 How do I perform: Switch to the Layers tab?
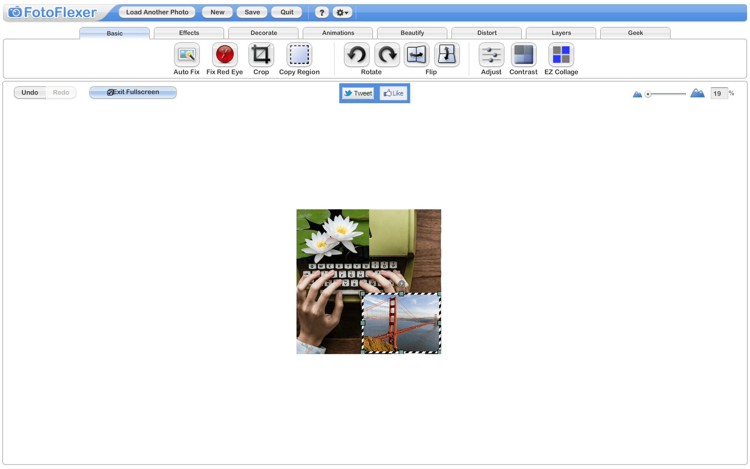tap(561, 33)
